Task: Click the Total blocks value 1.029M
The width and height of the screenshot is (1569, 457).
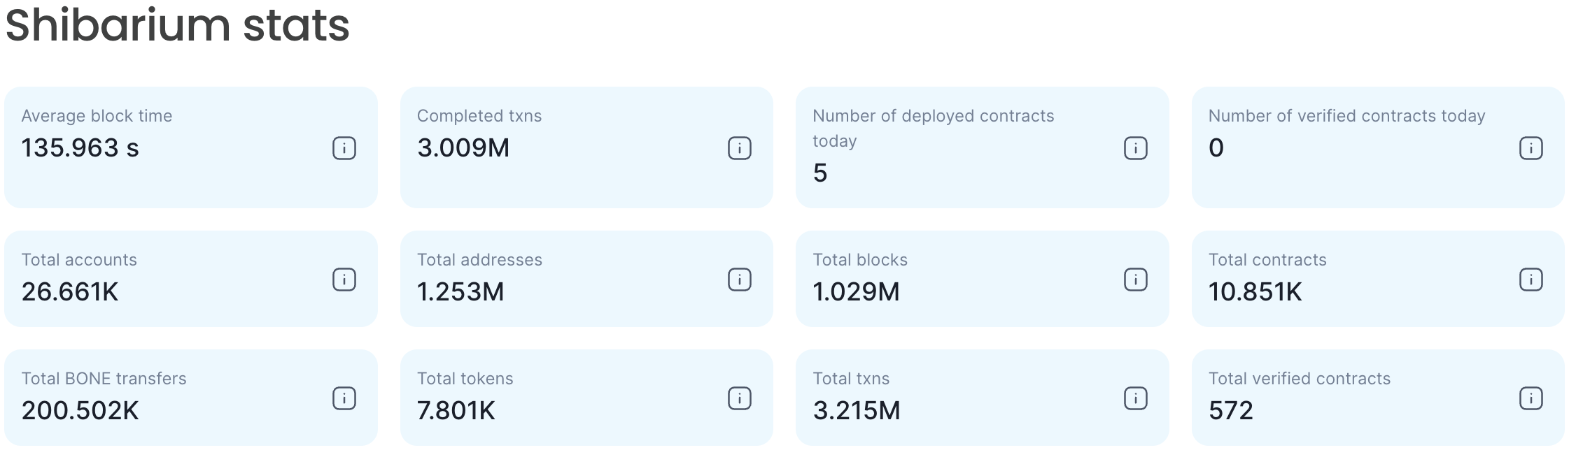Action: point(856,292)
